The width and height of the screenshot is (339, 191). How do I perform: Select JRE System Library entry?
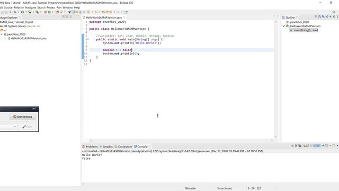20,26
